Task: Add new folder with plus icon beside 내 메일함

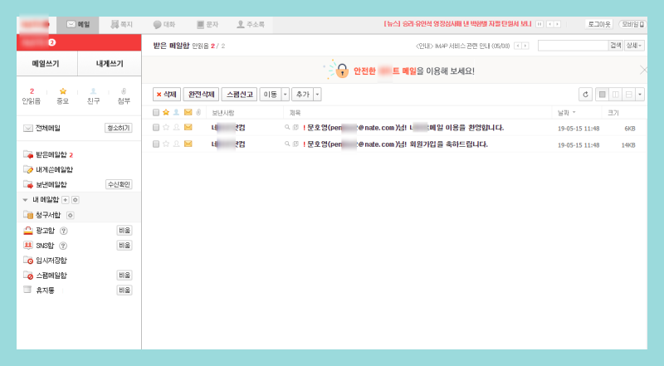Action: coord(66,199)
